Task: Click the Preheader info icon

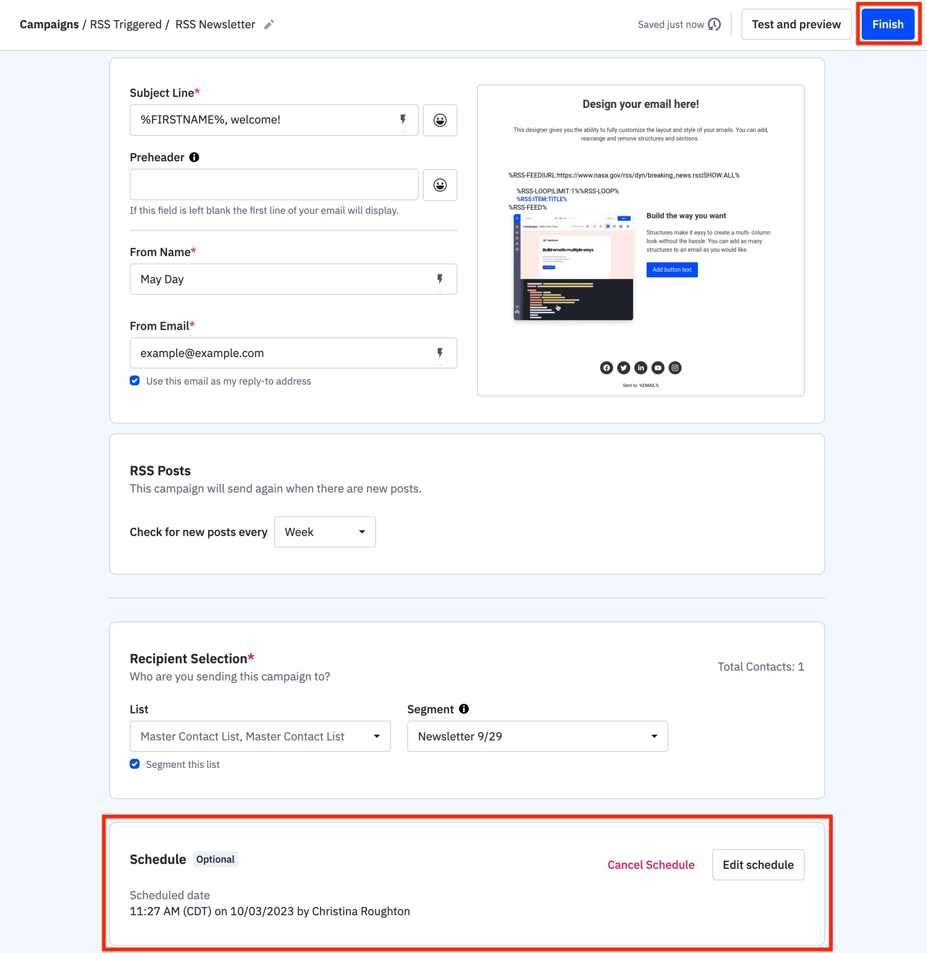Action: pos(194,157)
